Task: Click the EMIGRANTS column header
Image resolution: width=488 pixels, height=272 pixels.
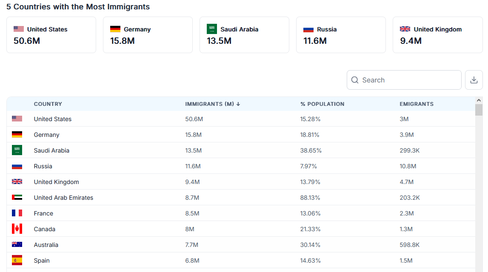Action: [x=417, y=104]
